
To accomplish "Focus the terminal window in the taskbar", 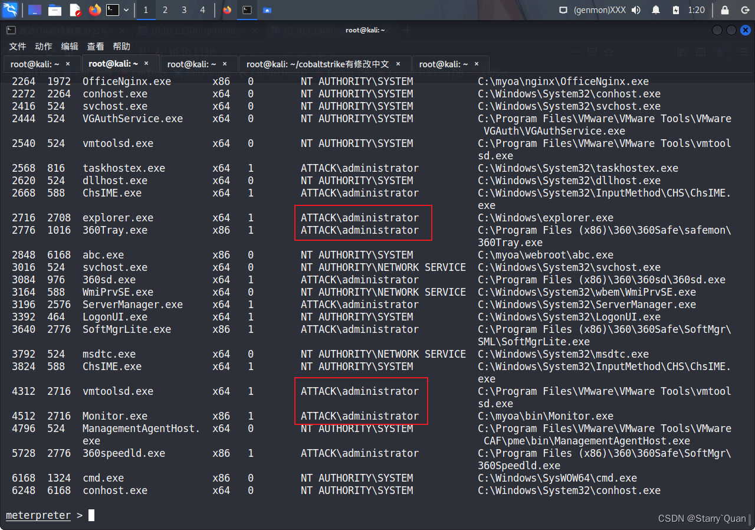I will pos(247,10).
